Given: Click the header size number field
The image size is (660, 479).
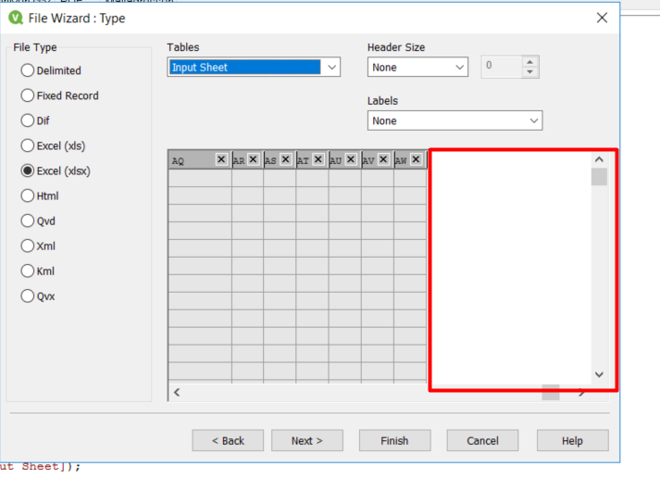Looking at the screenshot, I should coord(502,67).
